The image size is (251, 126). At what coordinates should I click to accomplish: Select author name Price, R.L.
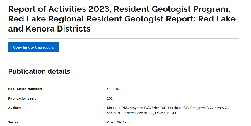point(159,108)
